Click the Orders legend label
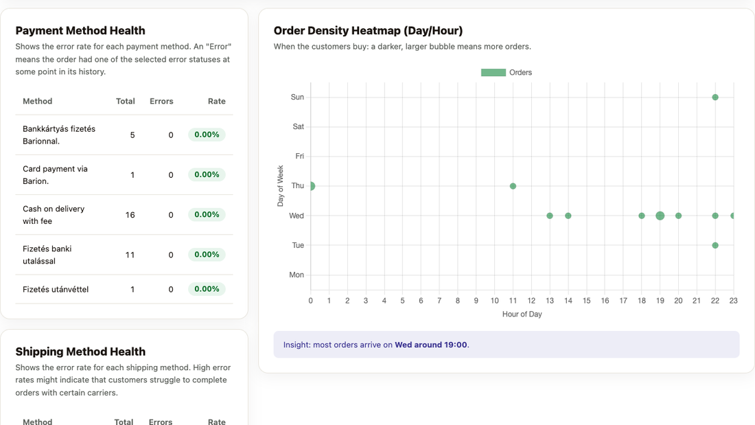This screenshot has width=755, height=425. pyautogui.click(x=520, y=72)
